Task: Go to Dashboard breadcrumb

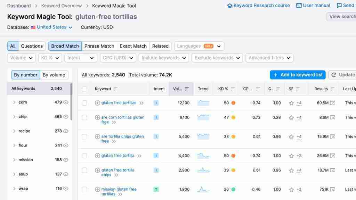Action: [19, 6]
